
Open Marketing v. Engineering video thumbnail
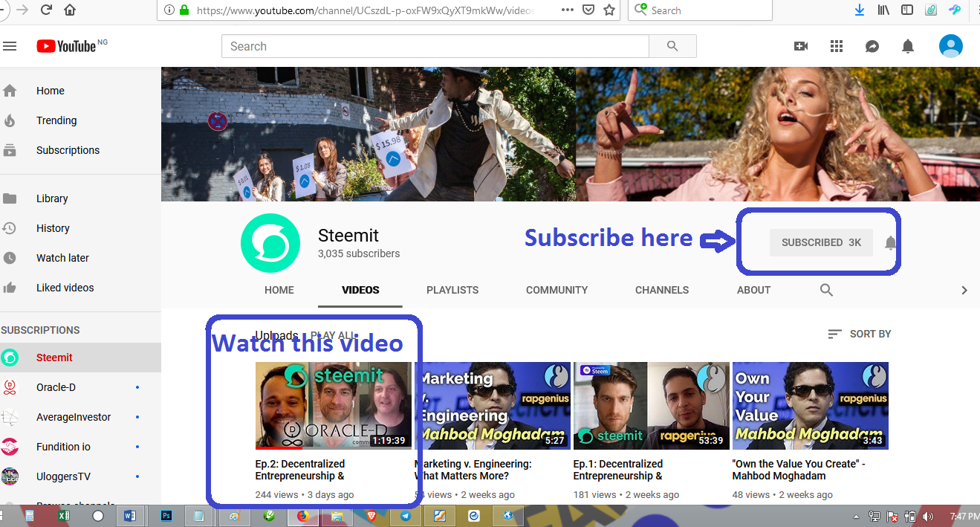493,406
